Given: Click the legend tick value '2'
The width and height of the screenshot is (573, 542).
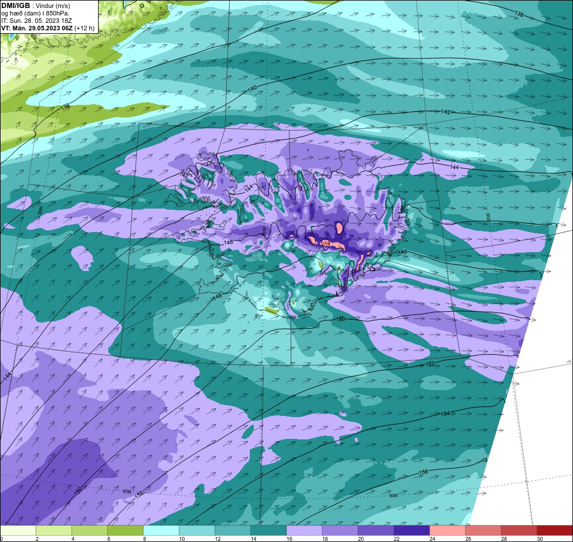Looking at the screenshot, I should [x=37, y=539].
